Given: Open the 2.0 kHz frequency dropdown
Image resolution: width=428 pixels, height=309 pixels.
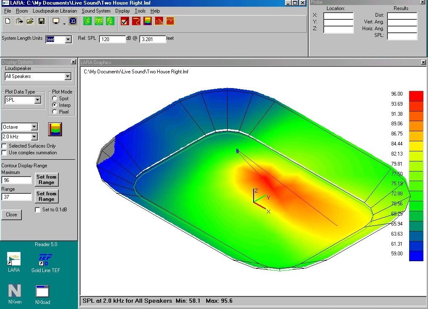Looking at the screenshot, I should pyautogui.click(x=34, y=137).
